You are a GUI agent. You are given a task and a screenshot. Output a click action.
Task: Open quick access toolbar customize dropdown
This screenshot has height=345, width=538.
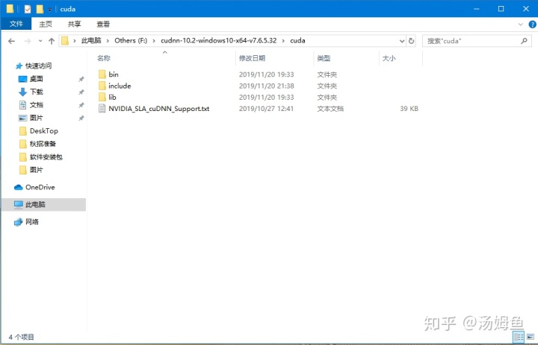point(50,10)
